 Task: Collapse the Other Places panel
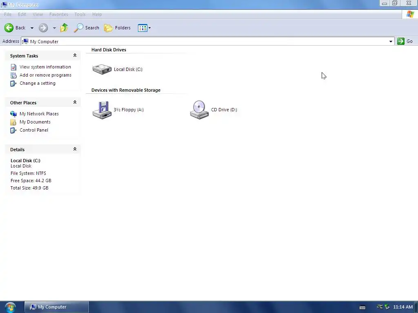[x=75, y=102]
